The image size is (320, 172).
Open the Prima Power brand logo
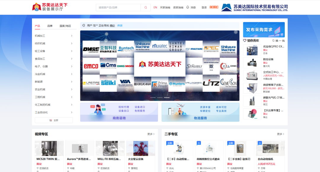coord(160,84)
